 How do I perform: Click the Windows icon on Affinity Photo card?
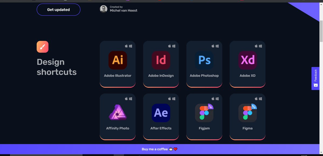(131, 99)
